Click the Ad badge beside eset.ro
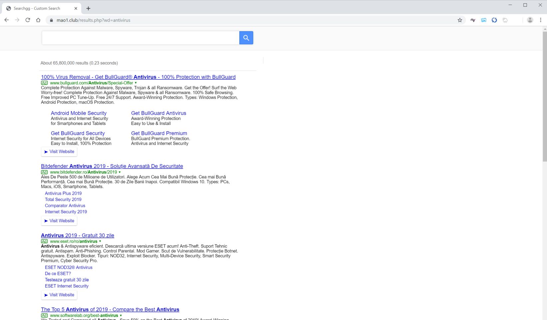The height and width of the screenshot is (320, 547). tap(44, 242)
